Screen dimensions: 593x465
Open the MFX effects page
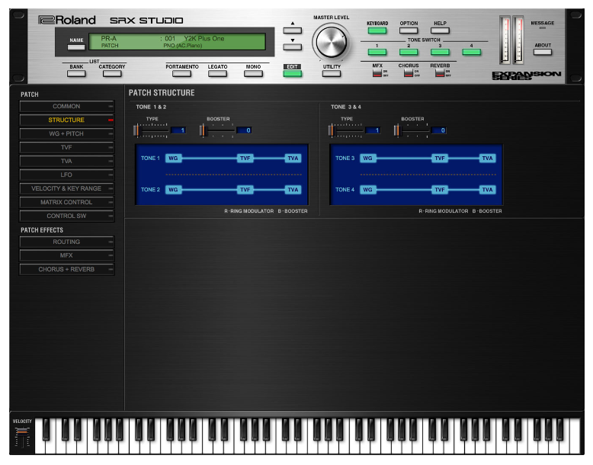tap(66, 255)
